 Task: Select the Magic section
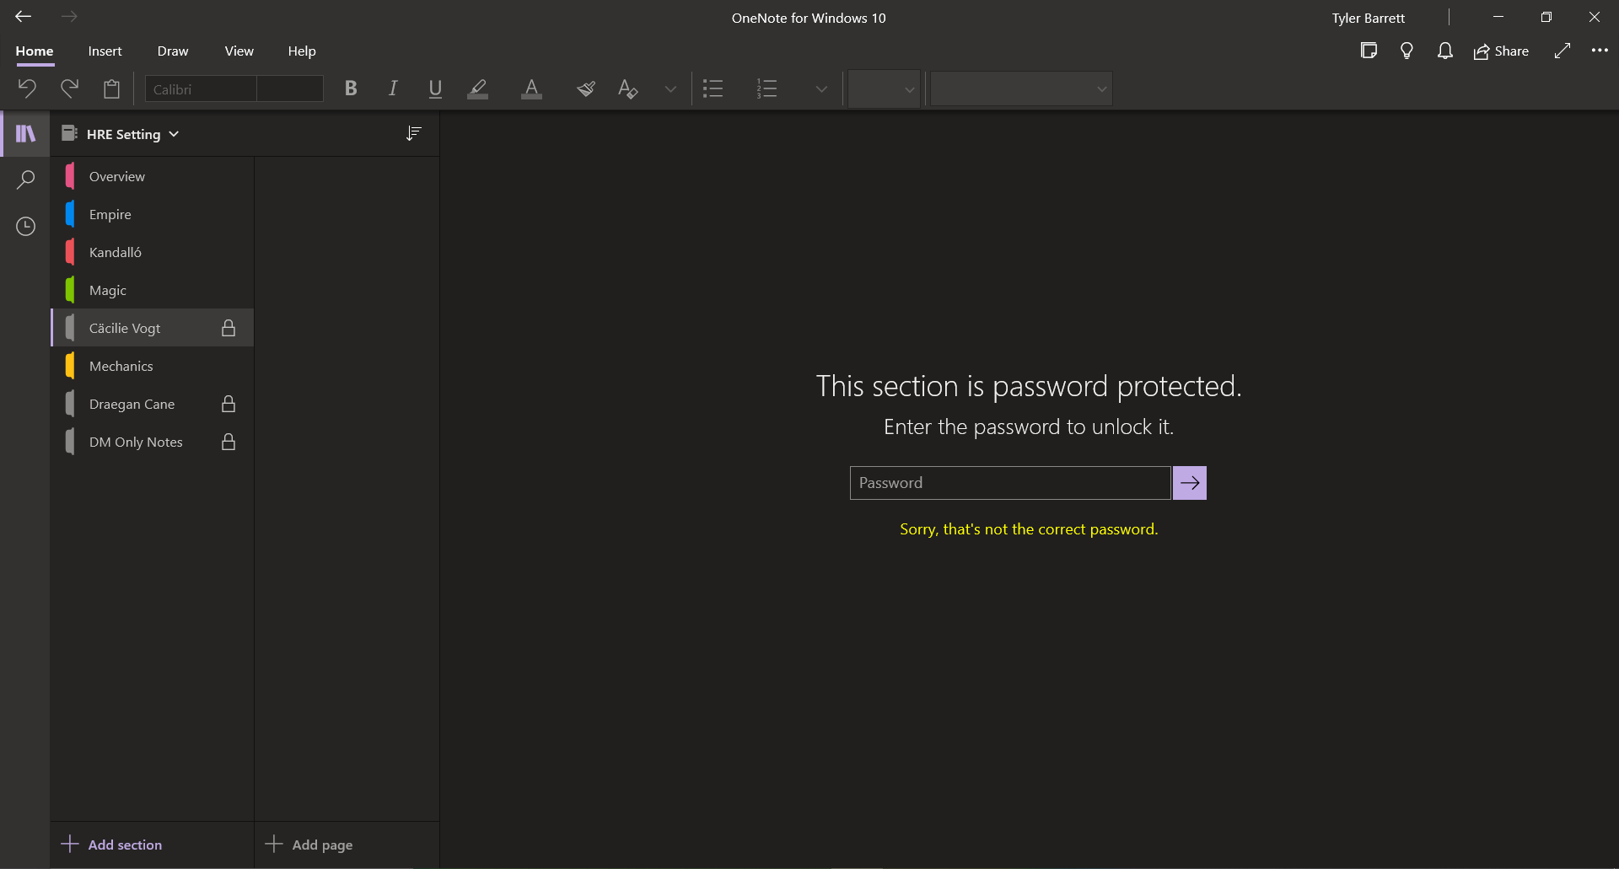[153, 290]
